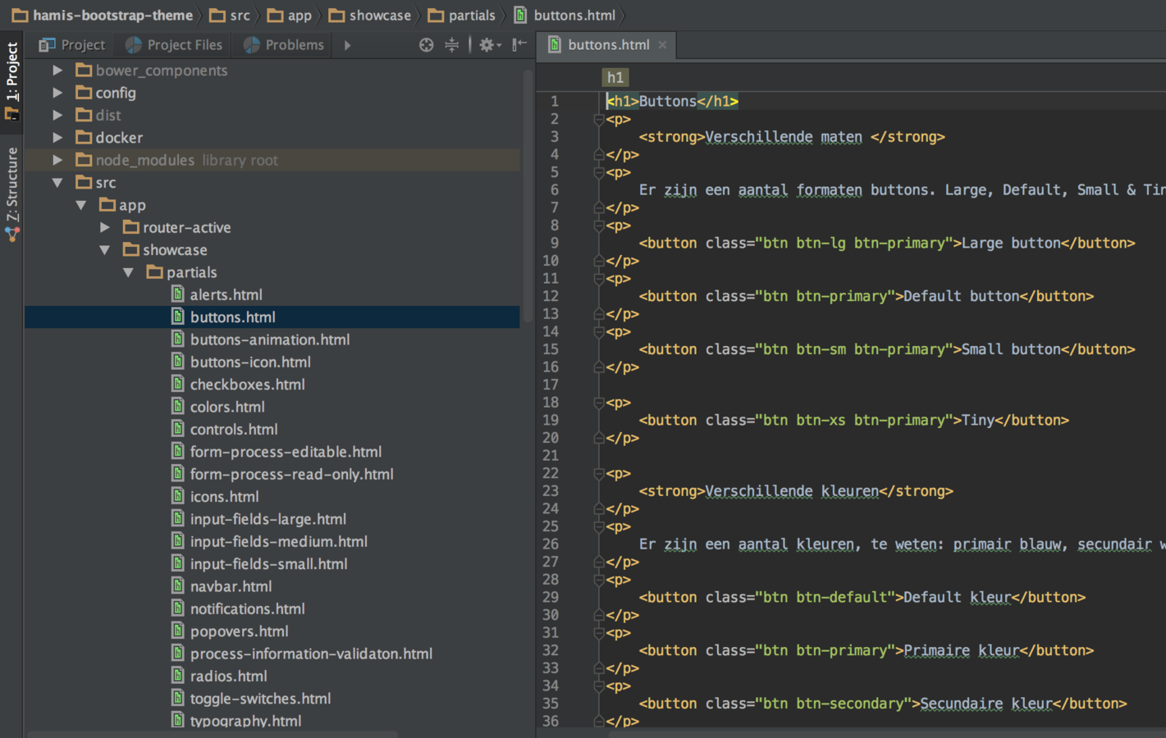This screenshot has height=738, width=1166.
Task: Click the node_modules folder icon
Action: 84,160
